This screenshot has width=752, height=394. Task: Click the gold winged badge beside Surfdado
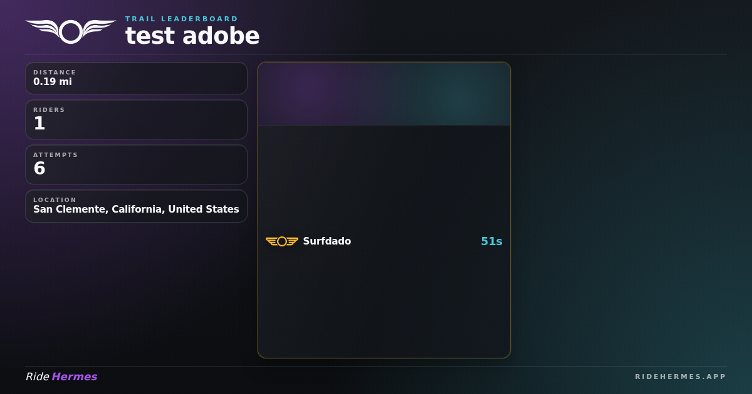pyautogui.click(x=282, y=241)
